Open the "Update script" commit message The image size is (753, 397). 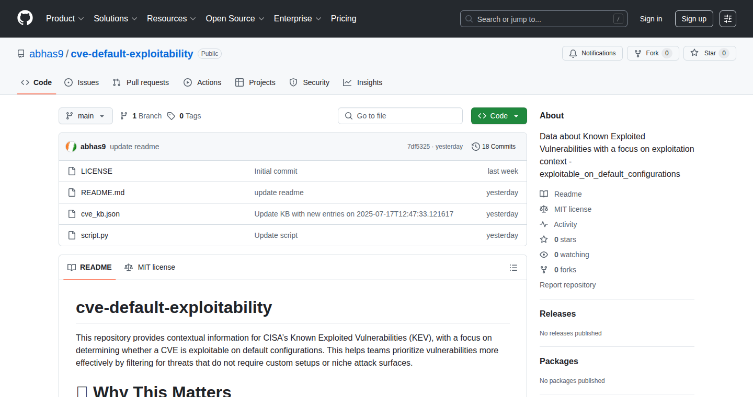(x=276, y=235)
